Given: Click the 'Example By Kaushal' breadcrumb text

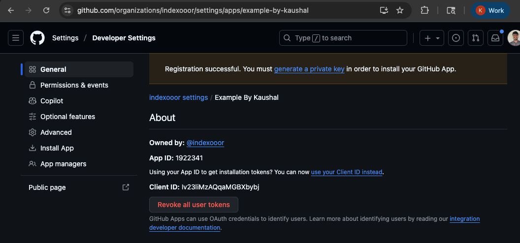Looking at the screenshot, I should pos(247,98).
